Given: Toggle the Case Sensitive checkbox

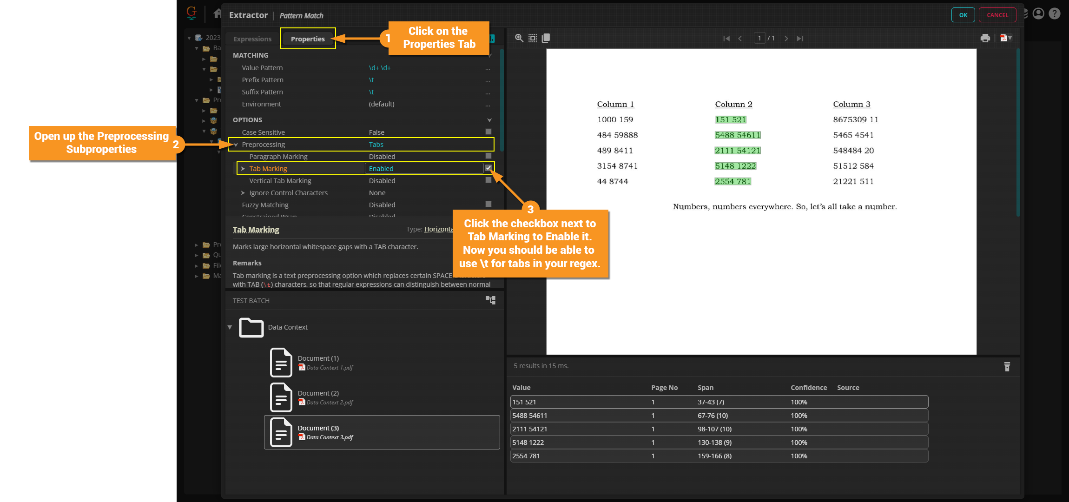Looking at the screenshot, I should [x=488, y=132].
